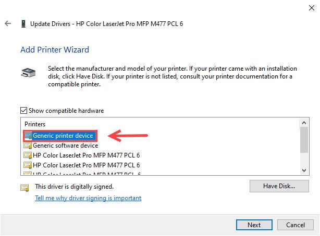Click the second HP Color LaserJet entry icon
Viewport: 320px width, 236px height.
(28, 165)
